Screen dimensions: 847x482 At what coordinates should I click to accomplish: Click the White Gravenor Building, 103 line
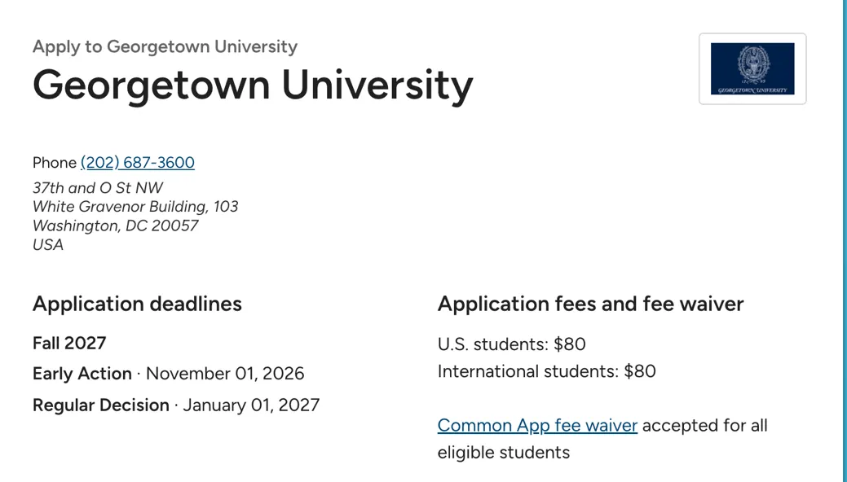point(135,207)
